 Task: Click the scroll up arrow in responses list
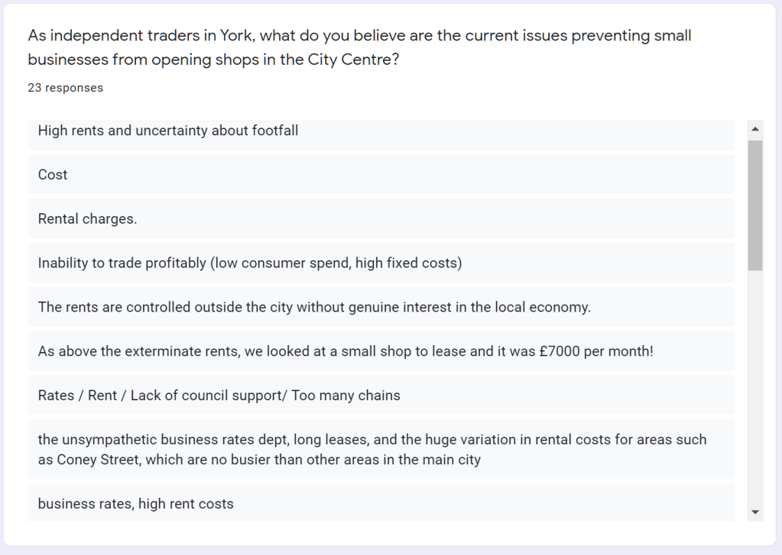pyautogui.click(x=756, y=129)
